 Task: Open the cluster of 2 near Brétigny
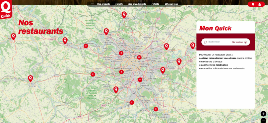[x=132, y=102]
